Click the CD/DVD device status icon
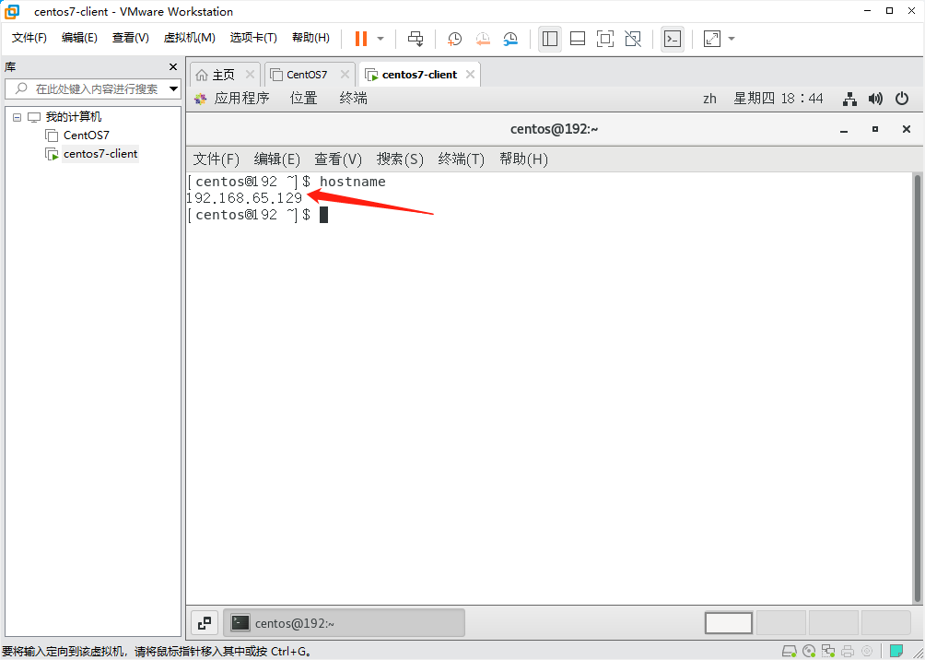Screen dimensions: 925x660 pyautogui.click(x=809, y=652)
